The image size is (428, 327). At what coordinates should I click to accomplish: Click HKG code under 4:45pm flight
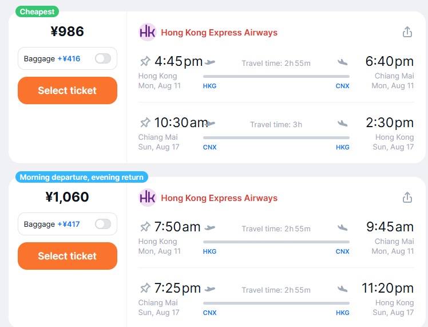click(209, 86)
